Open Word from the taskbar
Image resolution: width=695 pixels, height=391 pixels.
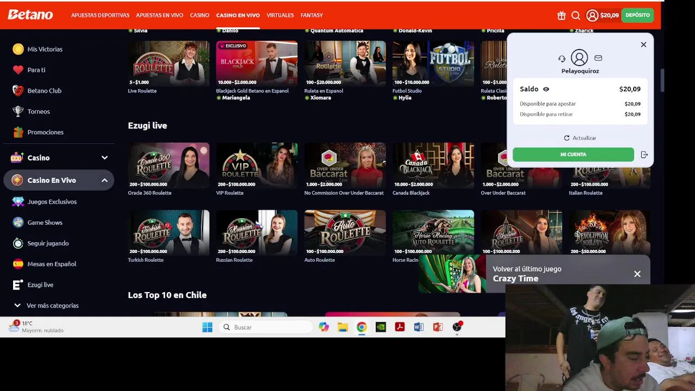pyautogui.click(x=419, y=327)
